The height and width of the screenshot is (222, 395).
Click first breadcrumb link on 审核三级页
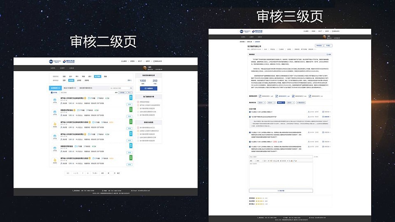pos(242,42)
